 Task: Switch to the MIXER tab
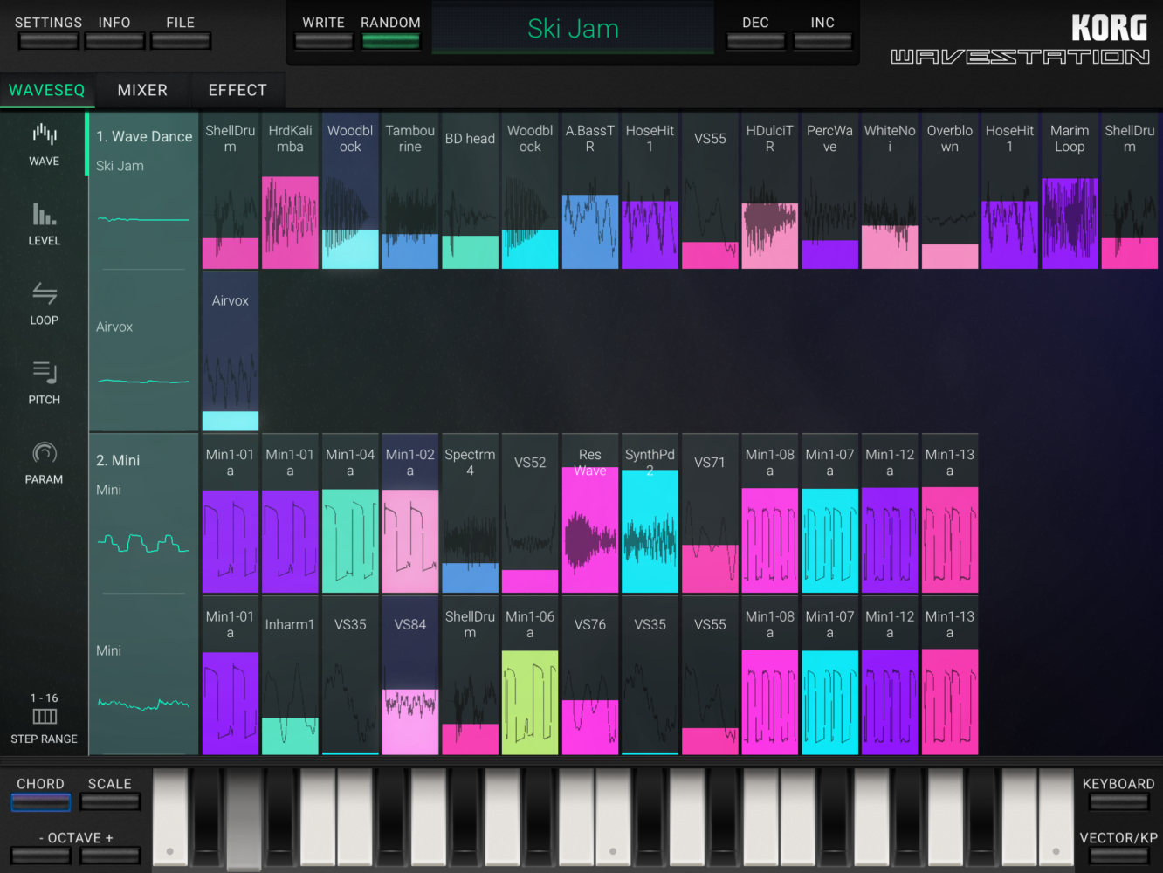(x=142, y=90)
